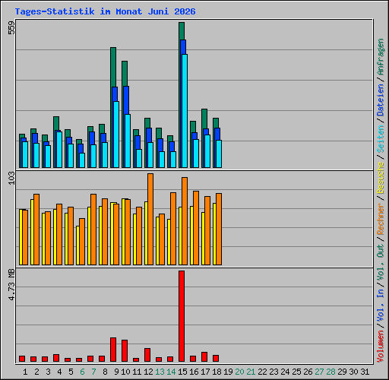
Task: Click the middle chart maximum value 103
Action: click(11, 178)
